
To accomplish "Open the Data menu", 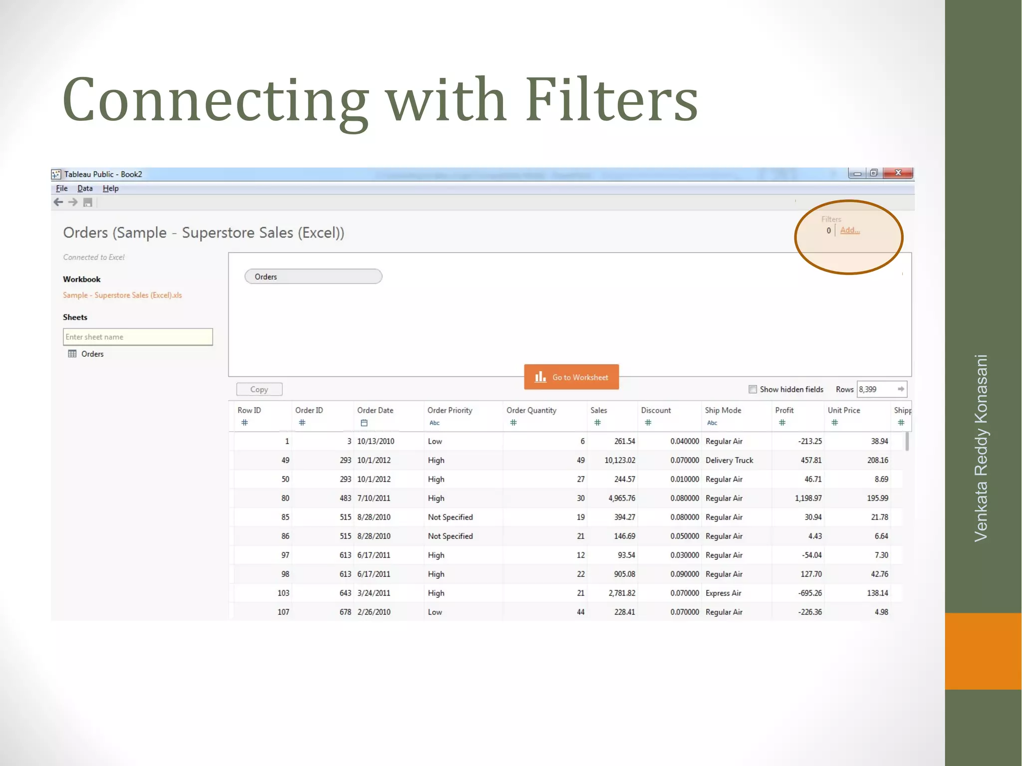I will [x=85, y=188].
